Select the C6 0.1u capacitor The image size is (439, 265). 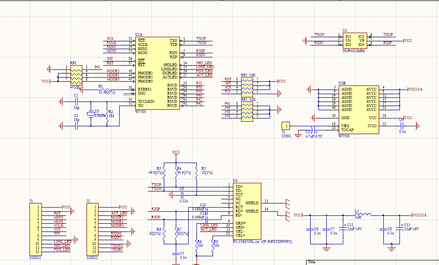310,229
